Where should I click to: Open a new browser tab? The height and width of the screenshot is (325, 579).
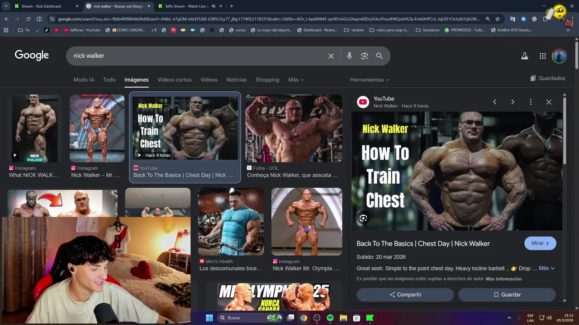[232, 6]
